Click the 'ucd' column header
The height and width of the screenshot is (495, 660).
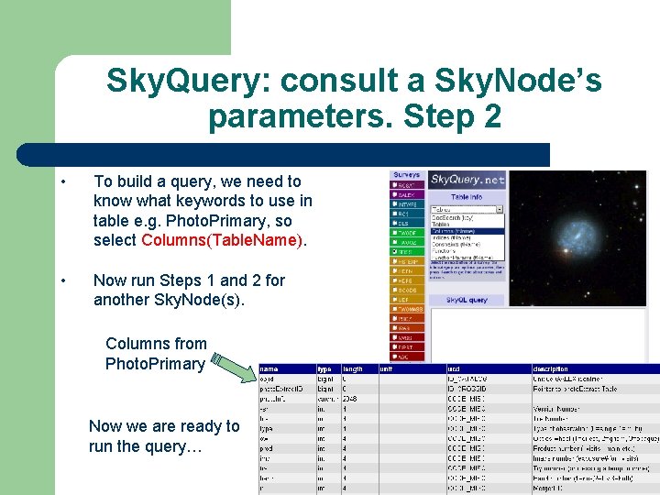tap(489, 369)
